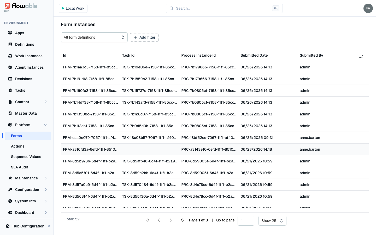Click the Add filter button
The width and height of the screenshot is (376, 235).
point(144,37)
